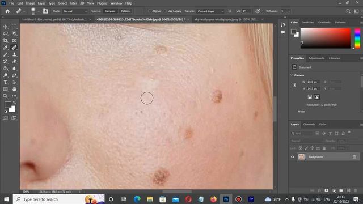Open the blend Mode dropdown showing Normal

(75, 11)
